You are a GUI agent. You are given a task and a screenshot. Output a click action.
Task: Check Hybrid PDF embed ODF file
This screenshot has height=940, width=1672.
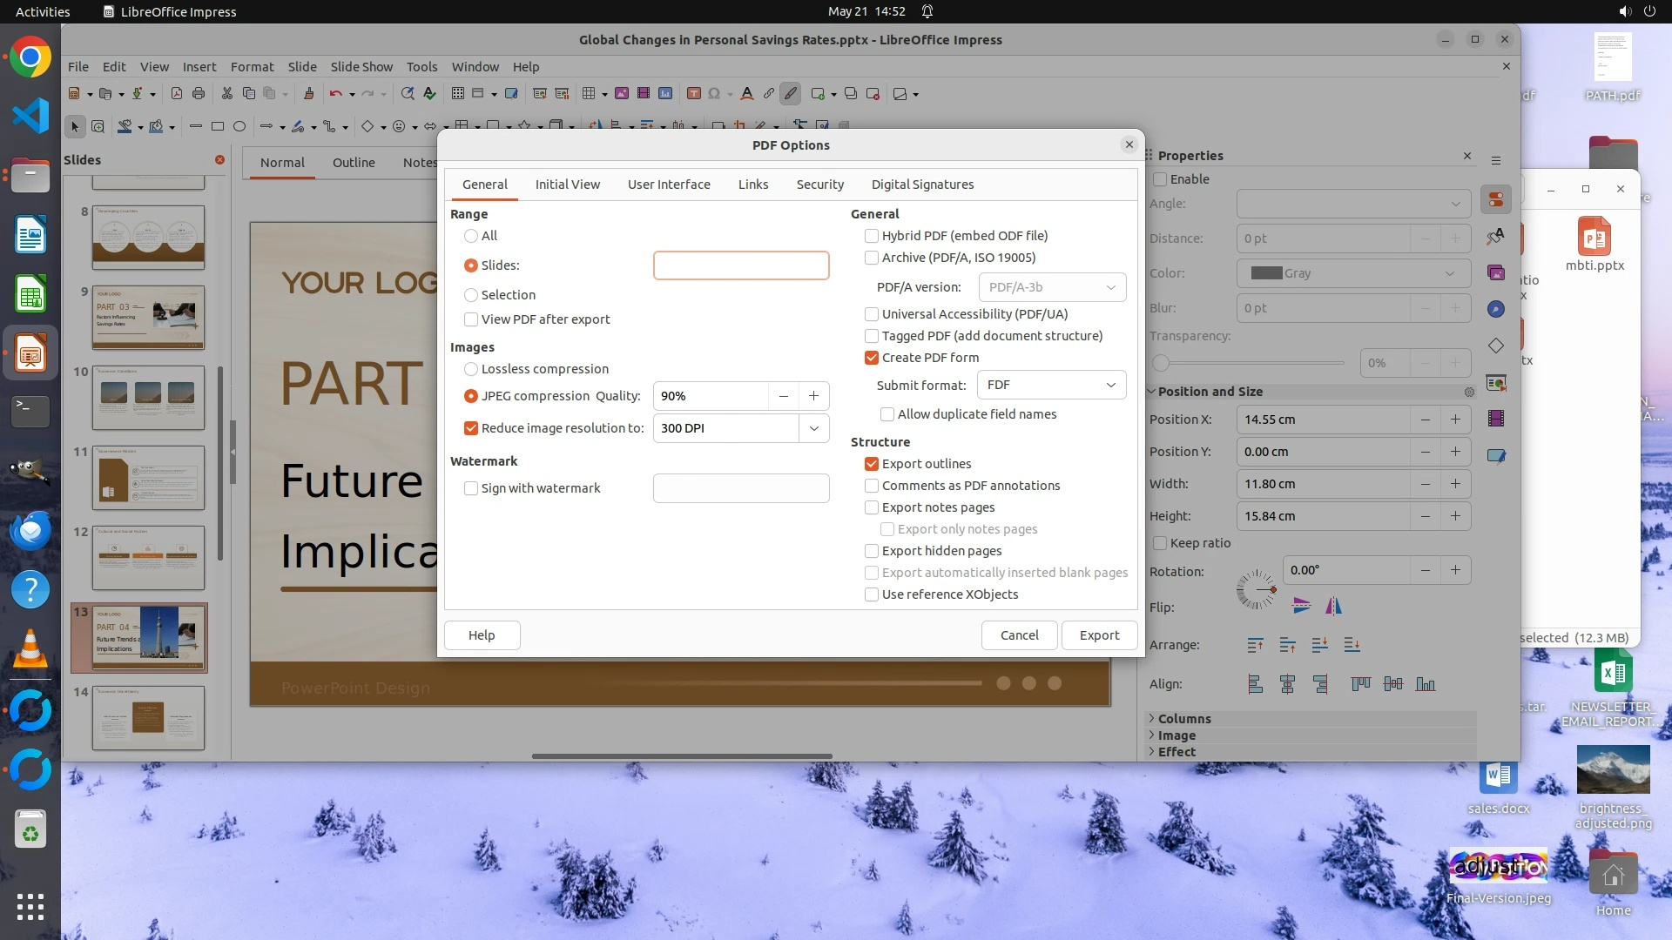click(x=872, y=236)
